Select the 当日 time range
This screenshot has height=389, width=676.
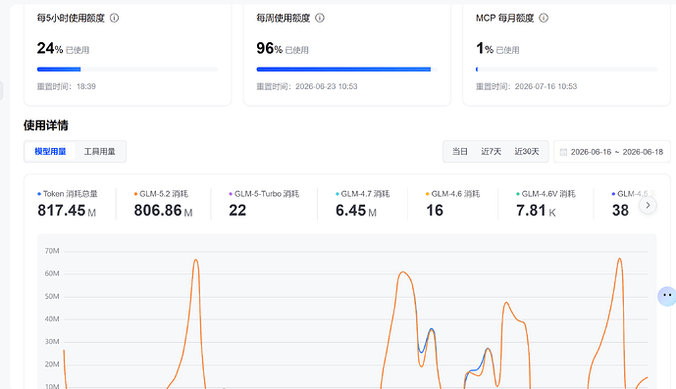(x=459, y=152)
